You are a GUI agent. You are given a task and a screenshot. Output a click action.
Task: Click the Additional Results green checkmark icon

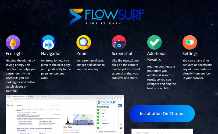tap(155, 42)
